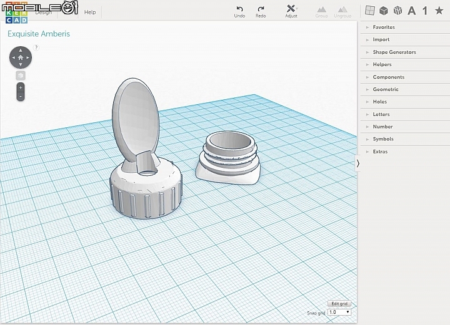The height and width of the screenshot is (325, 450).
Task: Redo the last undone action
Action: click(261, 12)
